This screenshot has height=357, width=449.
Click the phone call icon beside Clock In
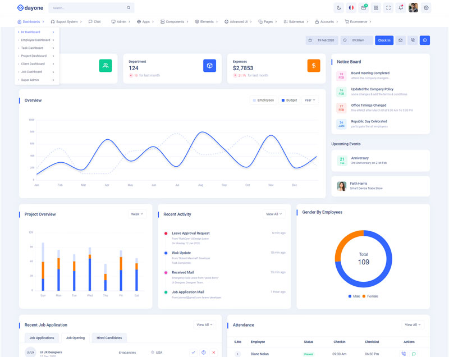(x=413, y=40)
